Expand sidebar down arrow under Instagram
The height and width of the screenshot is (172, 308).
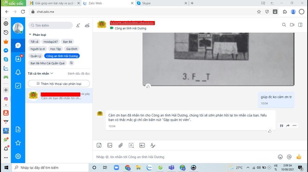click(x=6, y=105)
